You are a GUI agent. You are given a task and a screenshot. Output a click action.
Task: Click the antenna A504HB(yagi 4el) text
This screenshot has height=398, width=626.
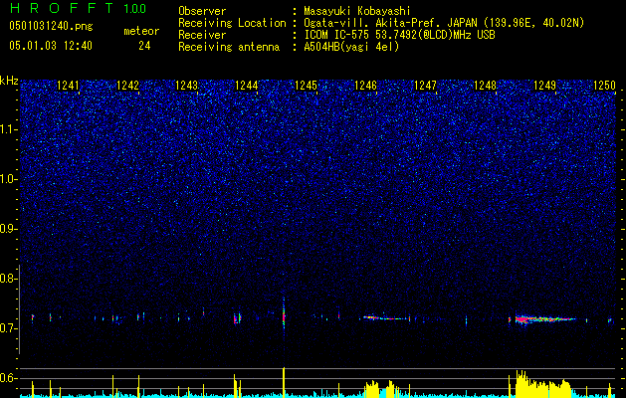tap(351, 47)
